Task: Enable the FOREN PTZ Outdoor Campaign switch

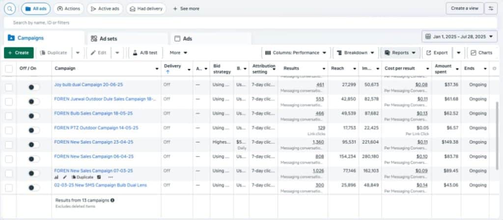Action: point(33,130)
